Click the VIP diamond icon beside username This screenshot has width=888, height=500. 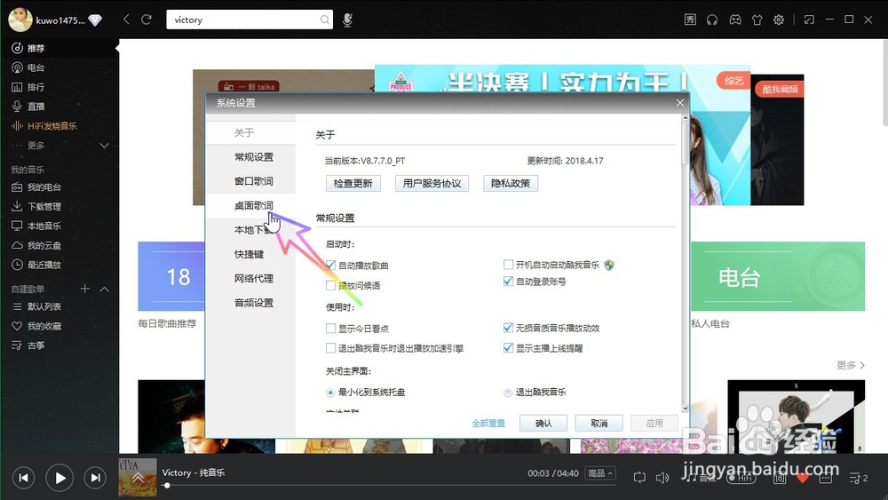tap(95, 20)
